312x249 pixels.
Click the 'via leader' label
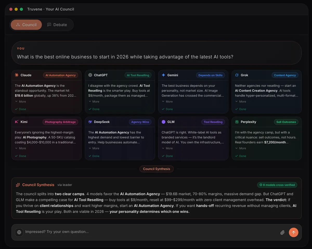coord(65,185)
